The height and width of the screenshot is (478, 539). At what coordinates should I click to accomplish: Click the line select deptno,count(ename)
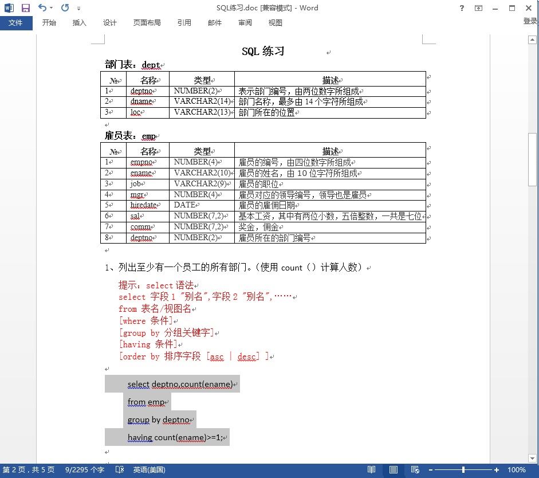(x=180, y=384)
